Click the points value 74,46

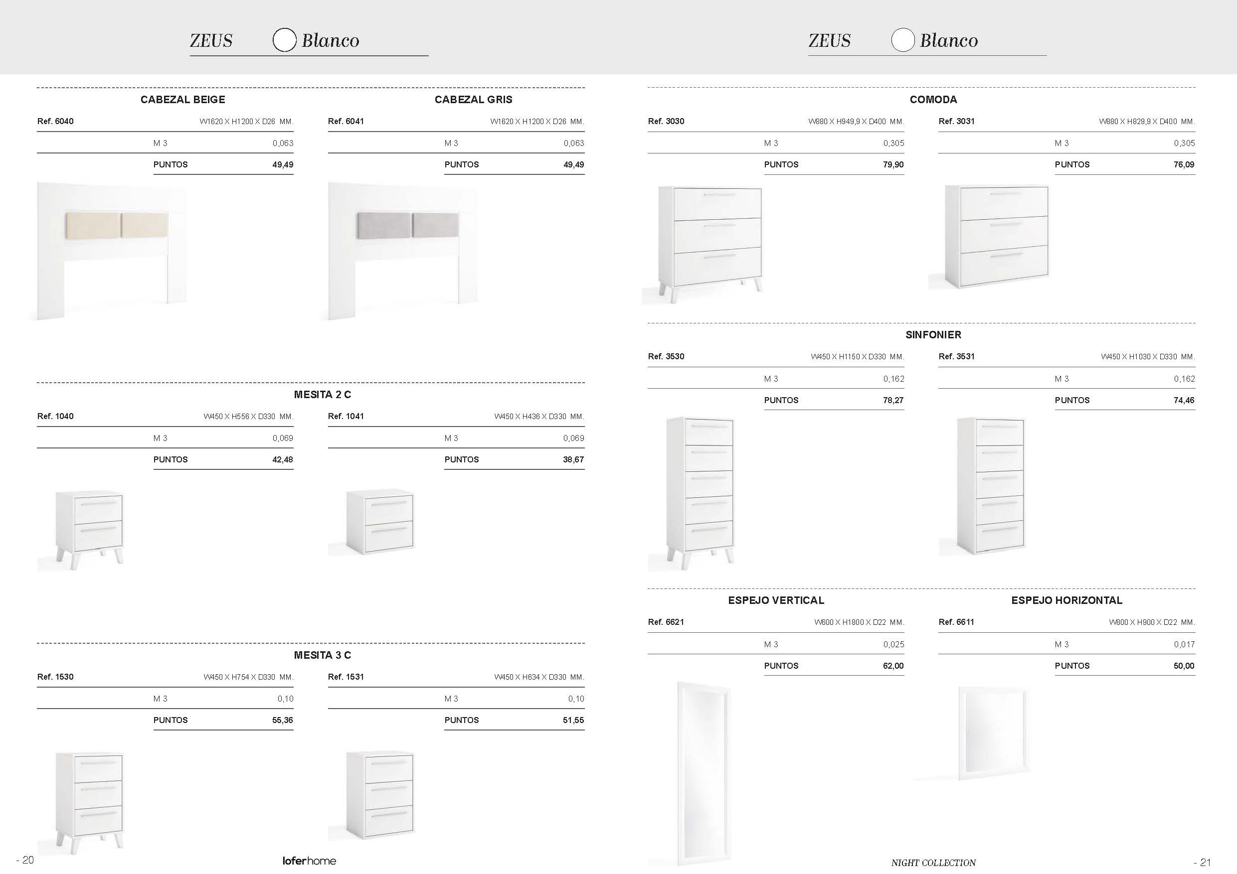pyautogui.click(x=1184, y=401)
